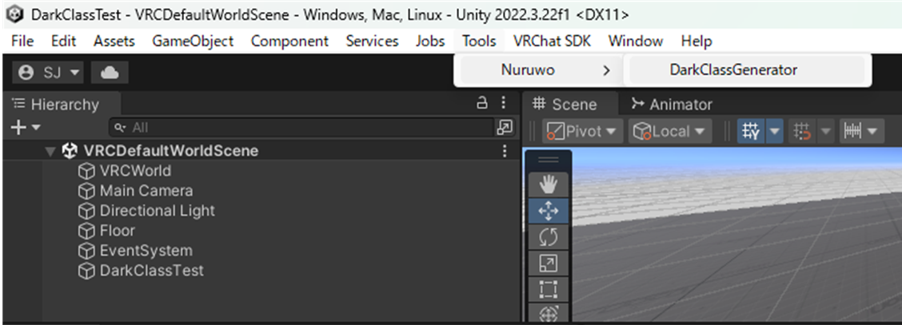Open the Window menu
Viewport: 902px width, 325px height.
coord(636,42)
